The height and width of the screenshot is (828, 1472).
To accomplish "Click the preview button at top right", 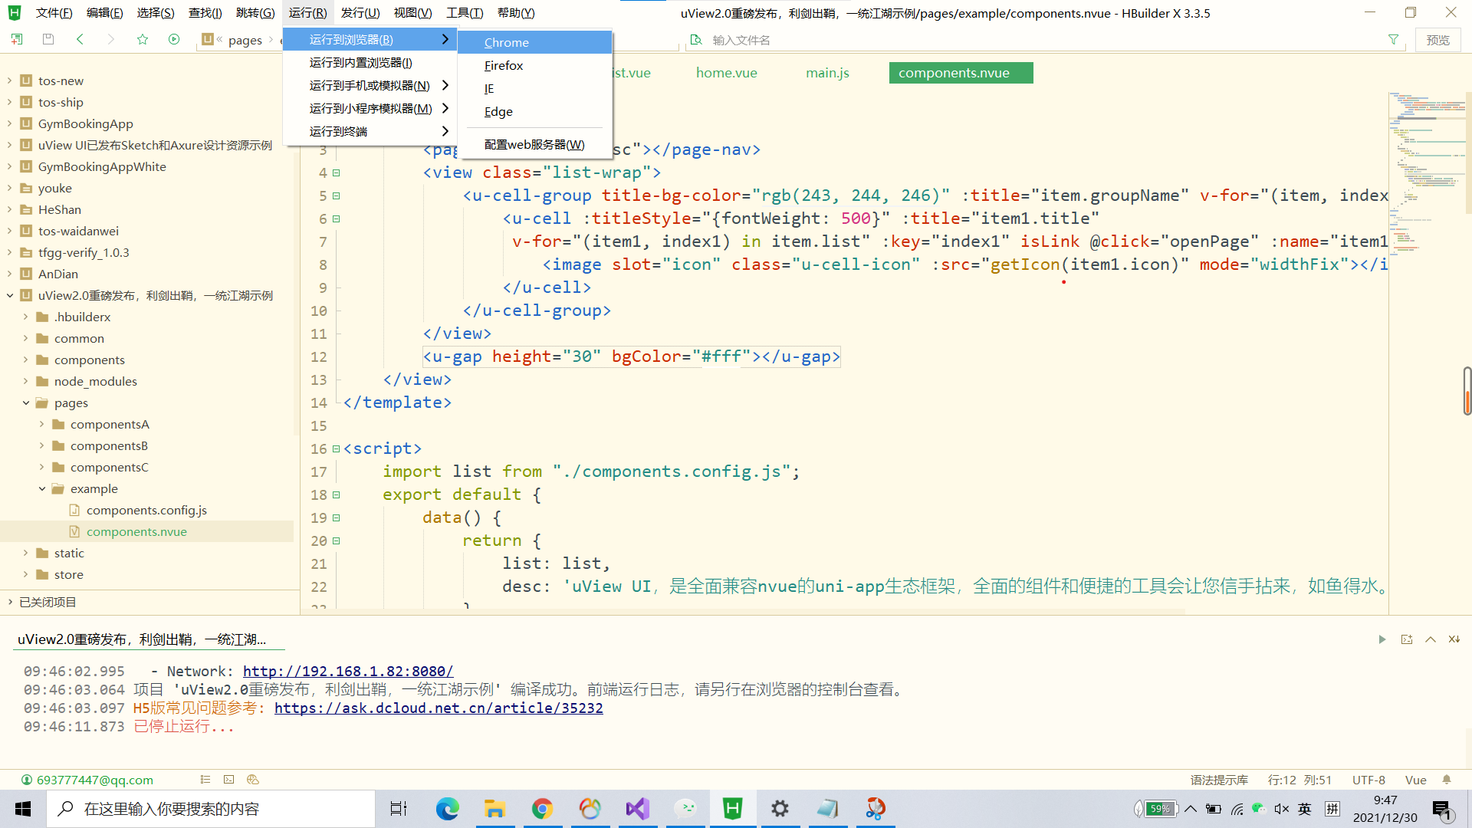I will pyautogui.click(x=1437, y=40).
